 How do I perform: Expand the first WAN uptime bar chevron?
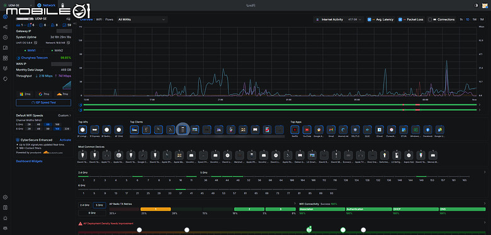pyautogui.click(x=480, y=105)
